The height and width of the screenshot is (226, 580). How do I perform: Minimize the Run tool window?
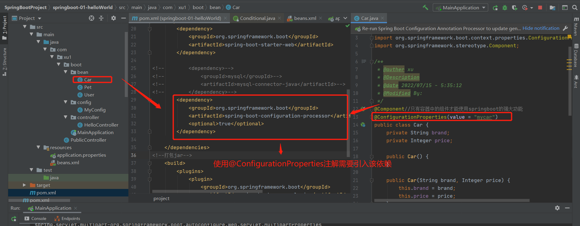567,208
